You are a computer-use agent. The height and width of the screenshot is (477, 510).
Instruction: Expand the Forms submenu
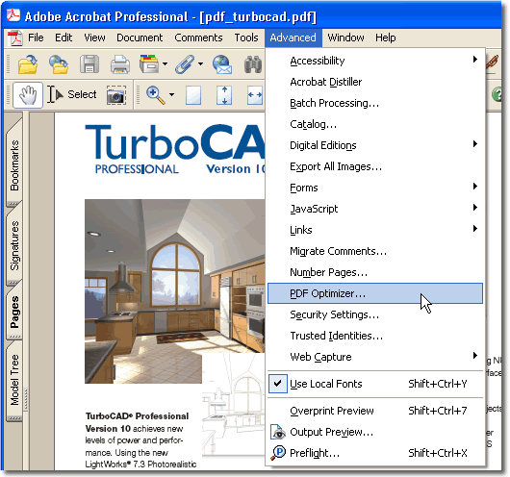tap(375, 188)
